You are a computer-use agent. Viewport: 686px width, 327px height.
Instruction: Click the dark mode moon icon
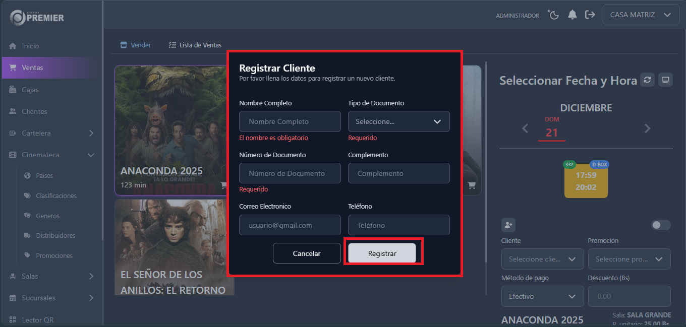click(554, 15)
